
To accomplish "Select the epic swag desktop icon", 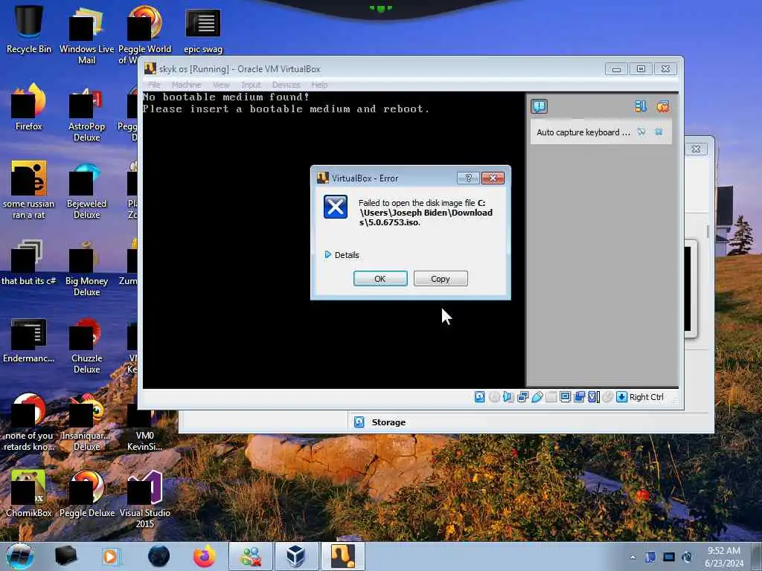I will (203, 30).
